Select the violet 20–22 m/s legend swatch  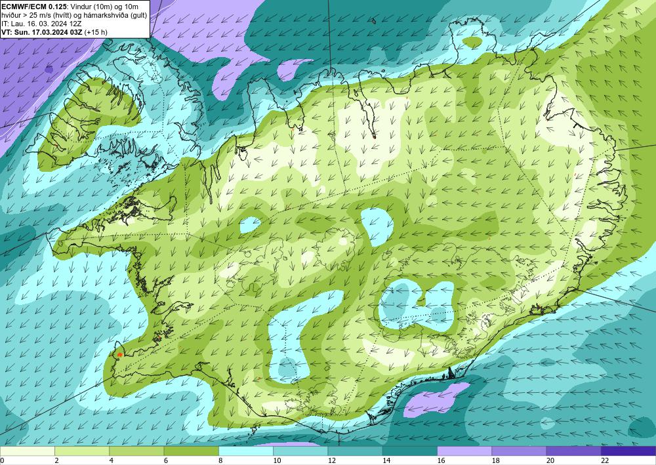tap(574, 451)
